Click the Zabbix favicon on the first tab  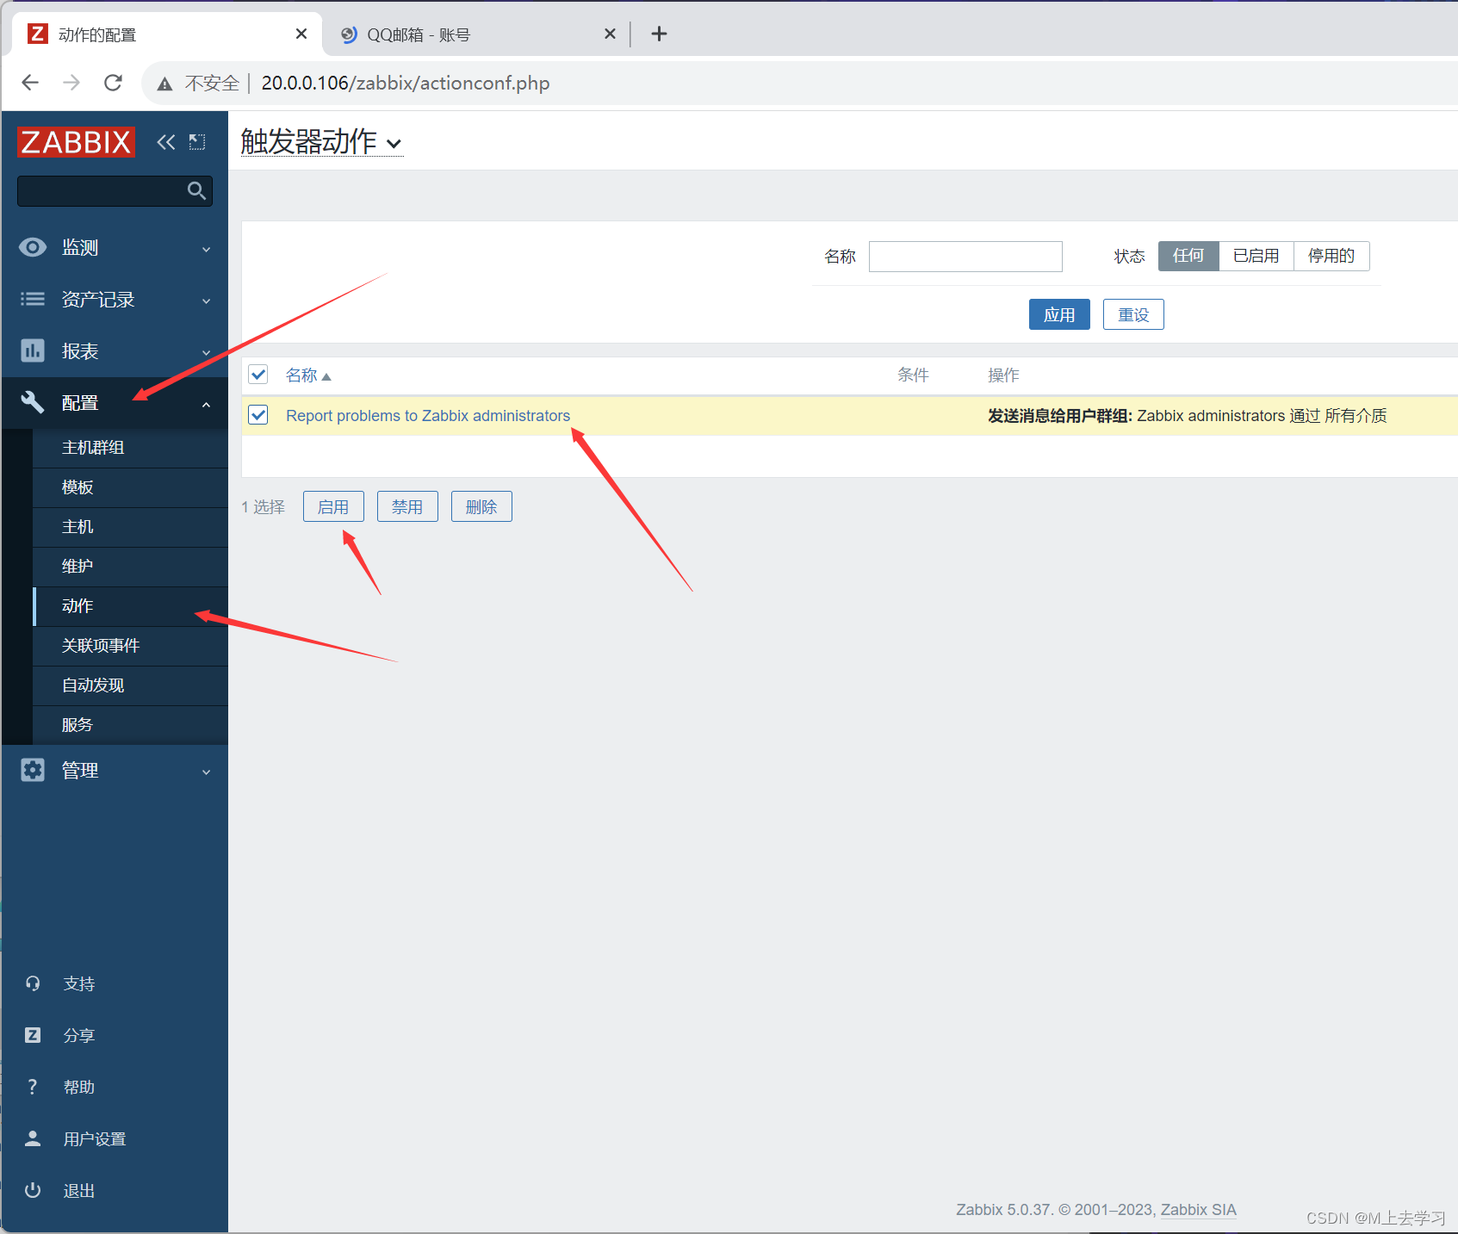38,34
